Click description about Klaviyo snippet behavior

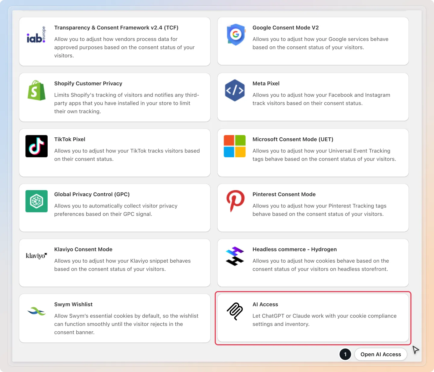pos(123,265)
